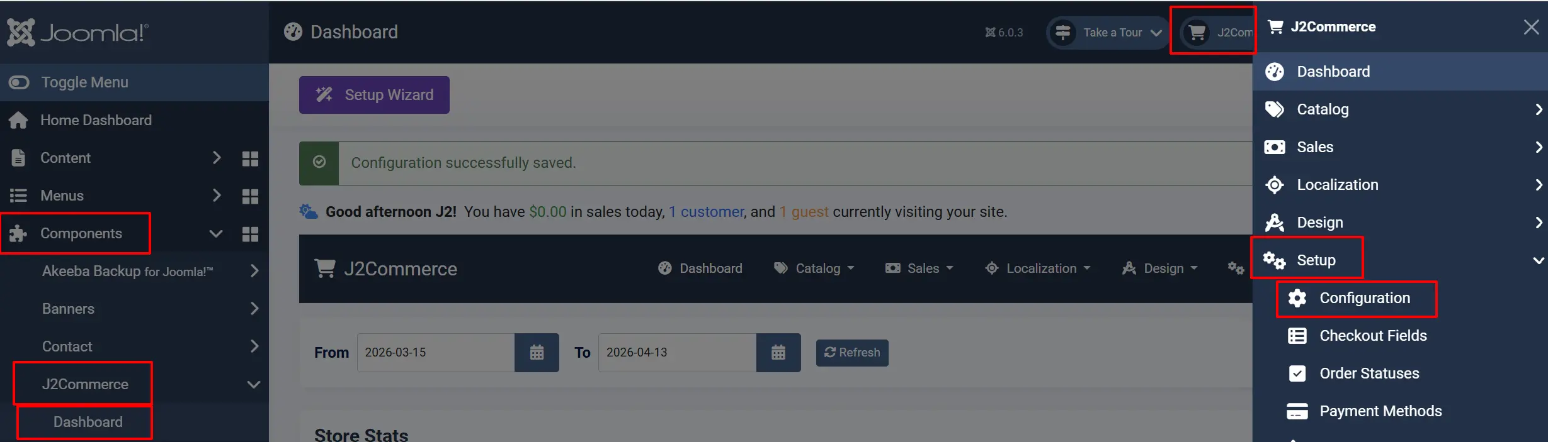Click the Home Dashboard house icon

[18, 120]
